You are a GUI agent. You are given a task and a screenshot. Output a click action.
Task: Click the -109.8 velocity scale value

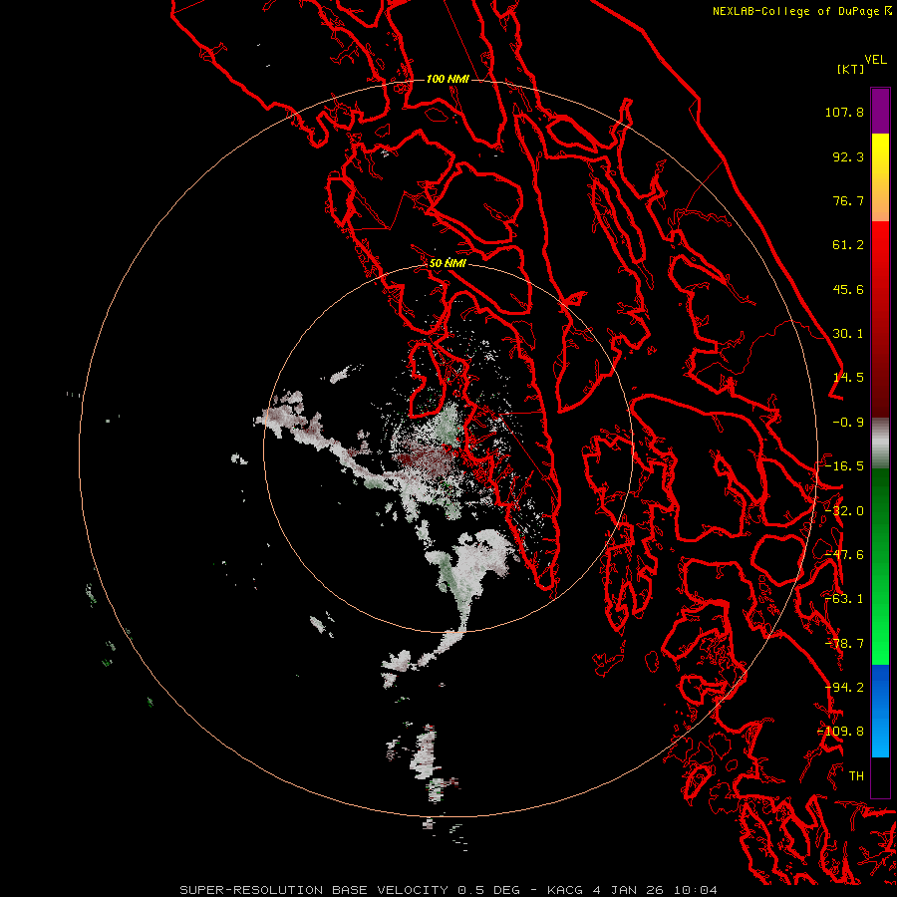pyautogui.click(x=841, y=732)
